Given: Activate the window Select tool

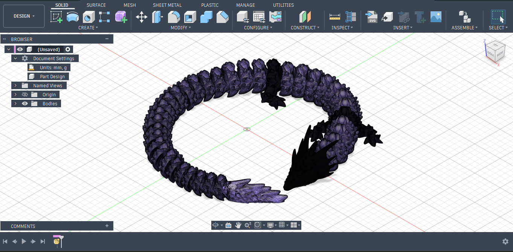Looking at the screenshot, I should pyautogui.click(x=498, y=17).
